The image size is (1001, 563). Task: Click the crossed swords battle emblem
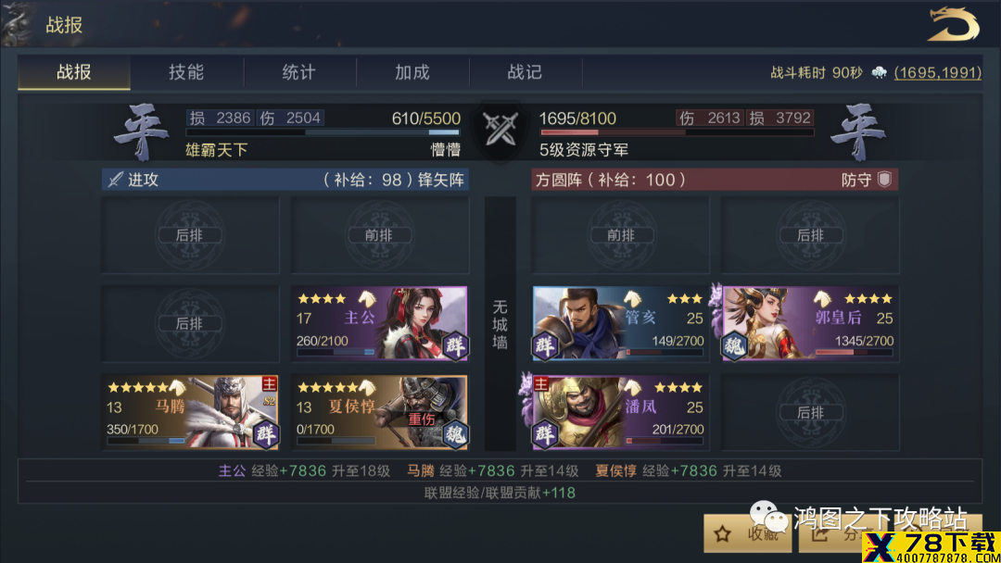500,130
